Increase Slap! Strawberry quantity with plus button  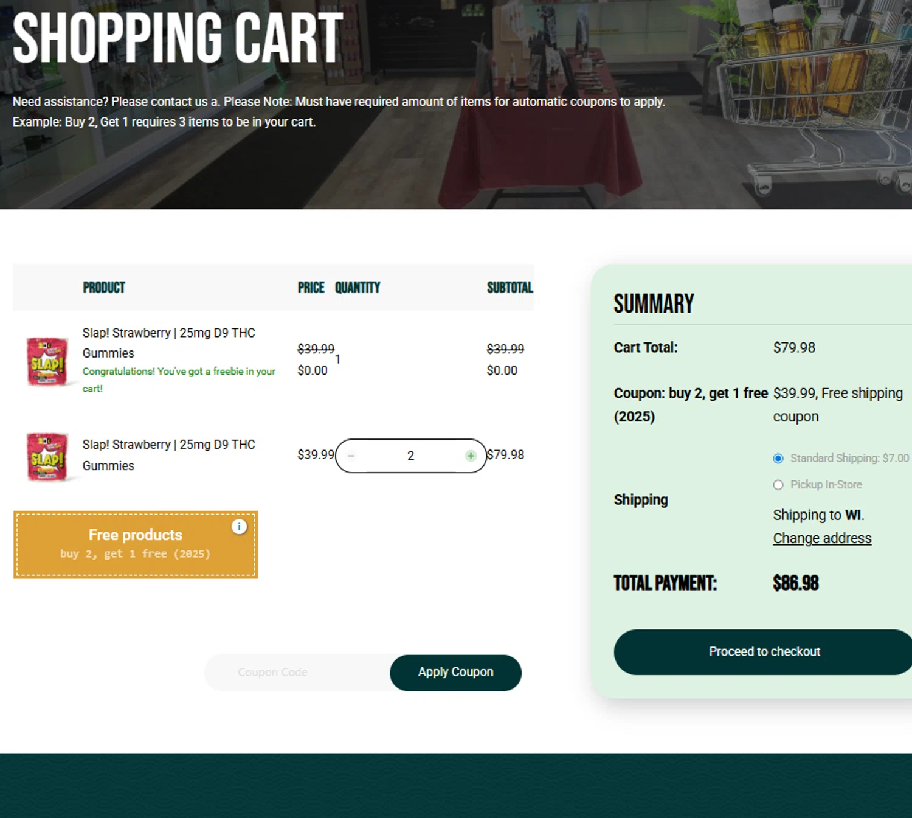point(471,456)
